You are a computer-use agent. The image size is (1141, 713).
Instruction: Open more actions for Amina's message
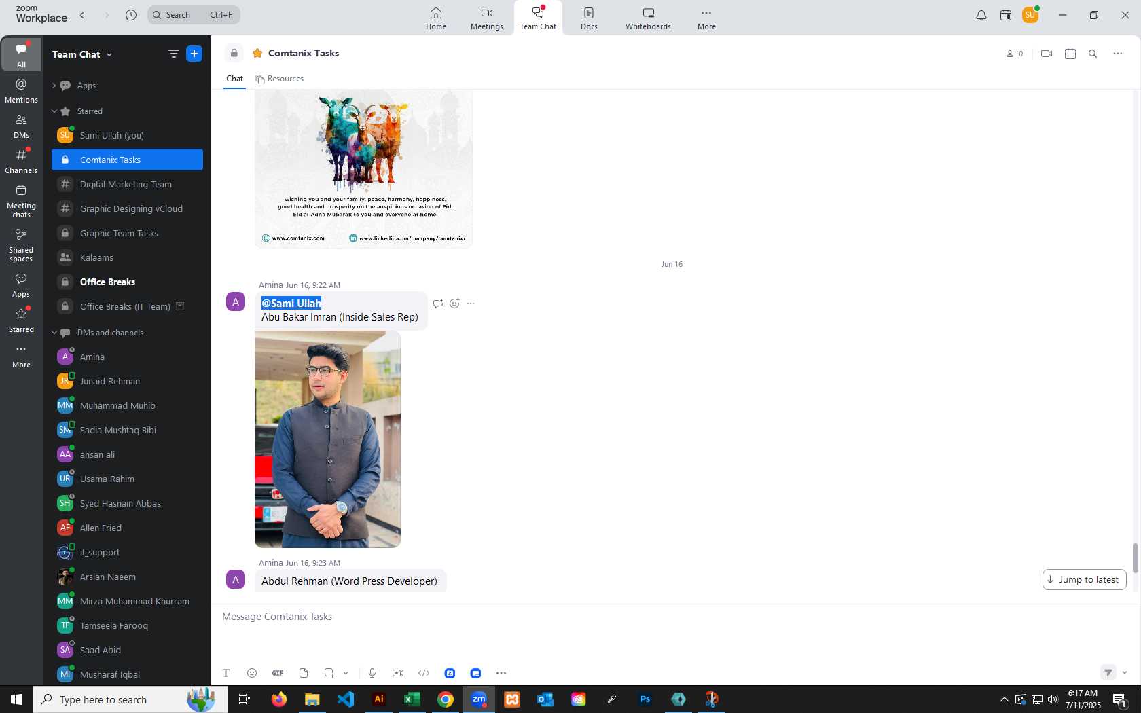(471, 304)
